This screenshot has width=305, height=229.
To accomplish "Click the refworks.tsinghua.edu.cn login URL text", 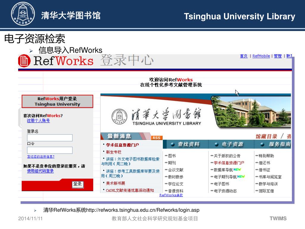I will tap(143, 210).
